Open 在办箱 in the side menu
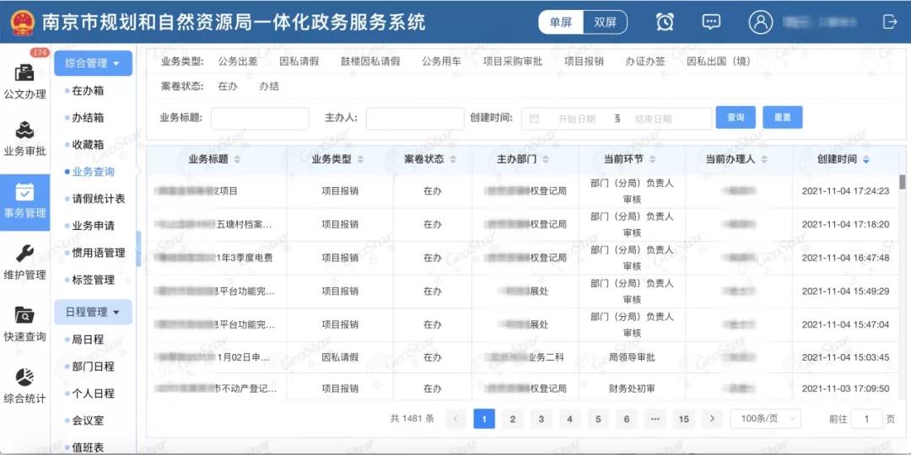 click(x=88, y=91)
